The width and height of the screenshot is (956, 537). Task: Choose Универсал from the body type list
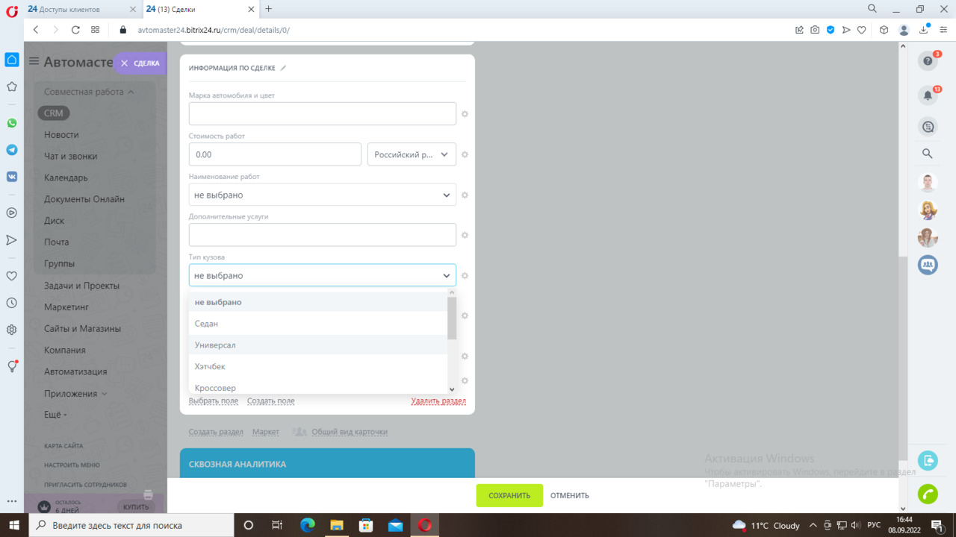(318, 345)
